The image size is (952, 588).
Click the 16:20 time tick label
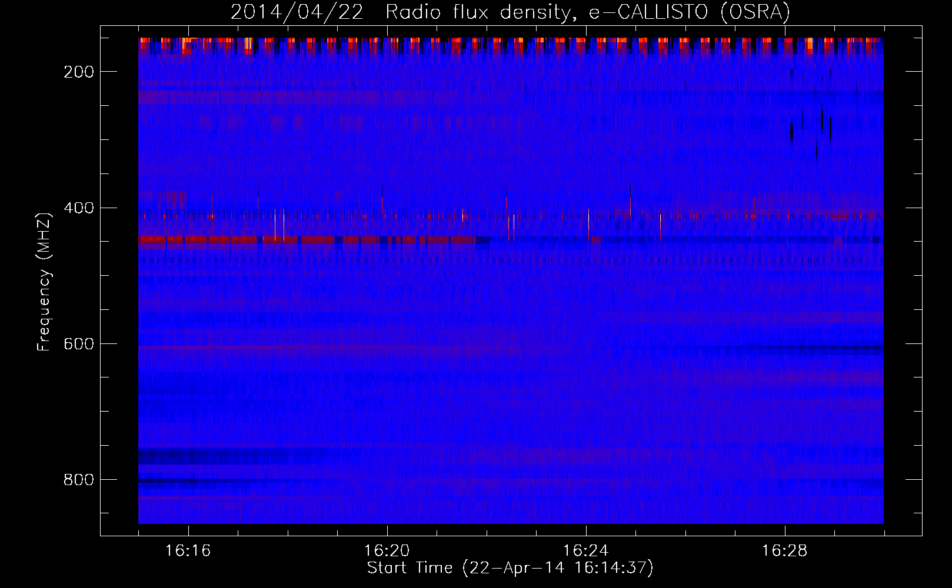(387, 550)
